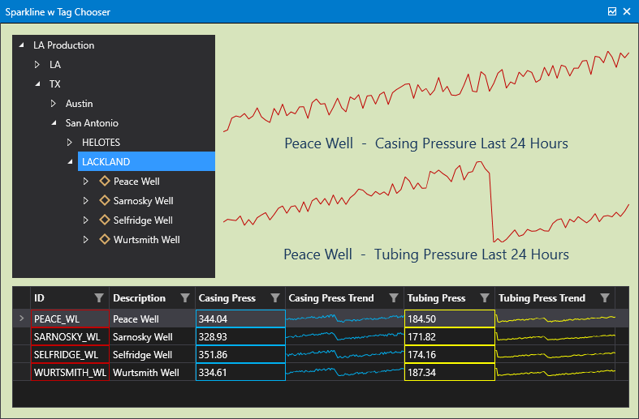The image size is (639, 419).
Task: Click casing pressure value 328.93
Action: [240, 336]
